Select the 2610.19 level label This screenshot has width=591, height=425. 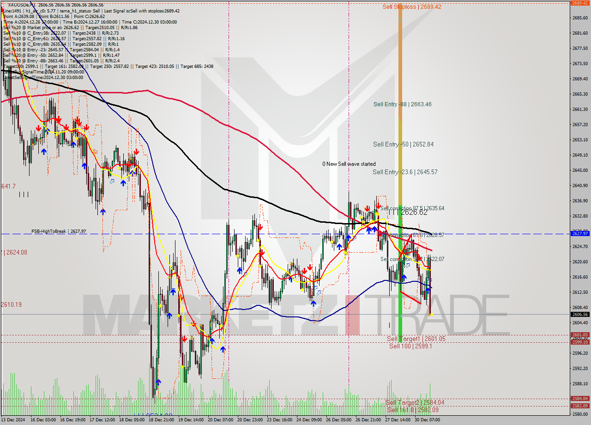click(11, 305)
